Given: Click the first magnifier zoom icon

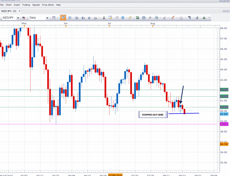Looking at the screenshot, I should (x=77, y=18).
